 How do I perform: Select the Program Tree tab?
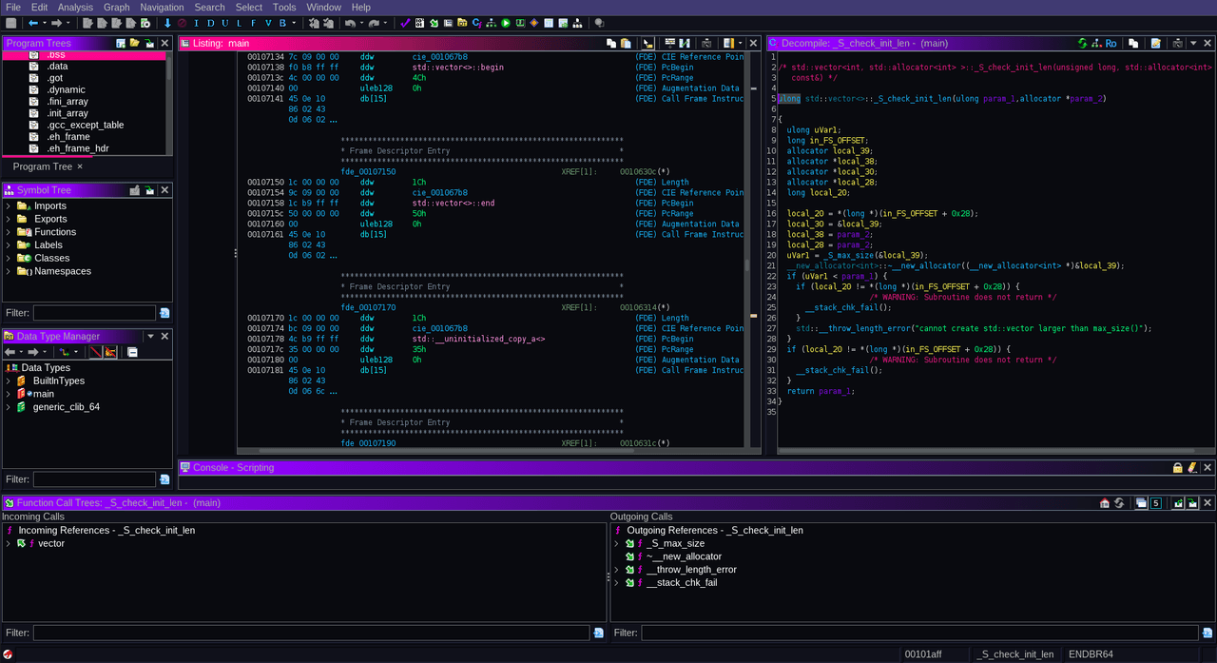[42, 166]
